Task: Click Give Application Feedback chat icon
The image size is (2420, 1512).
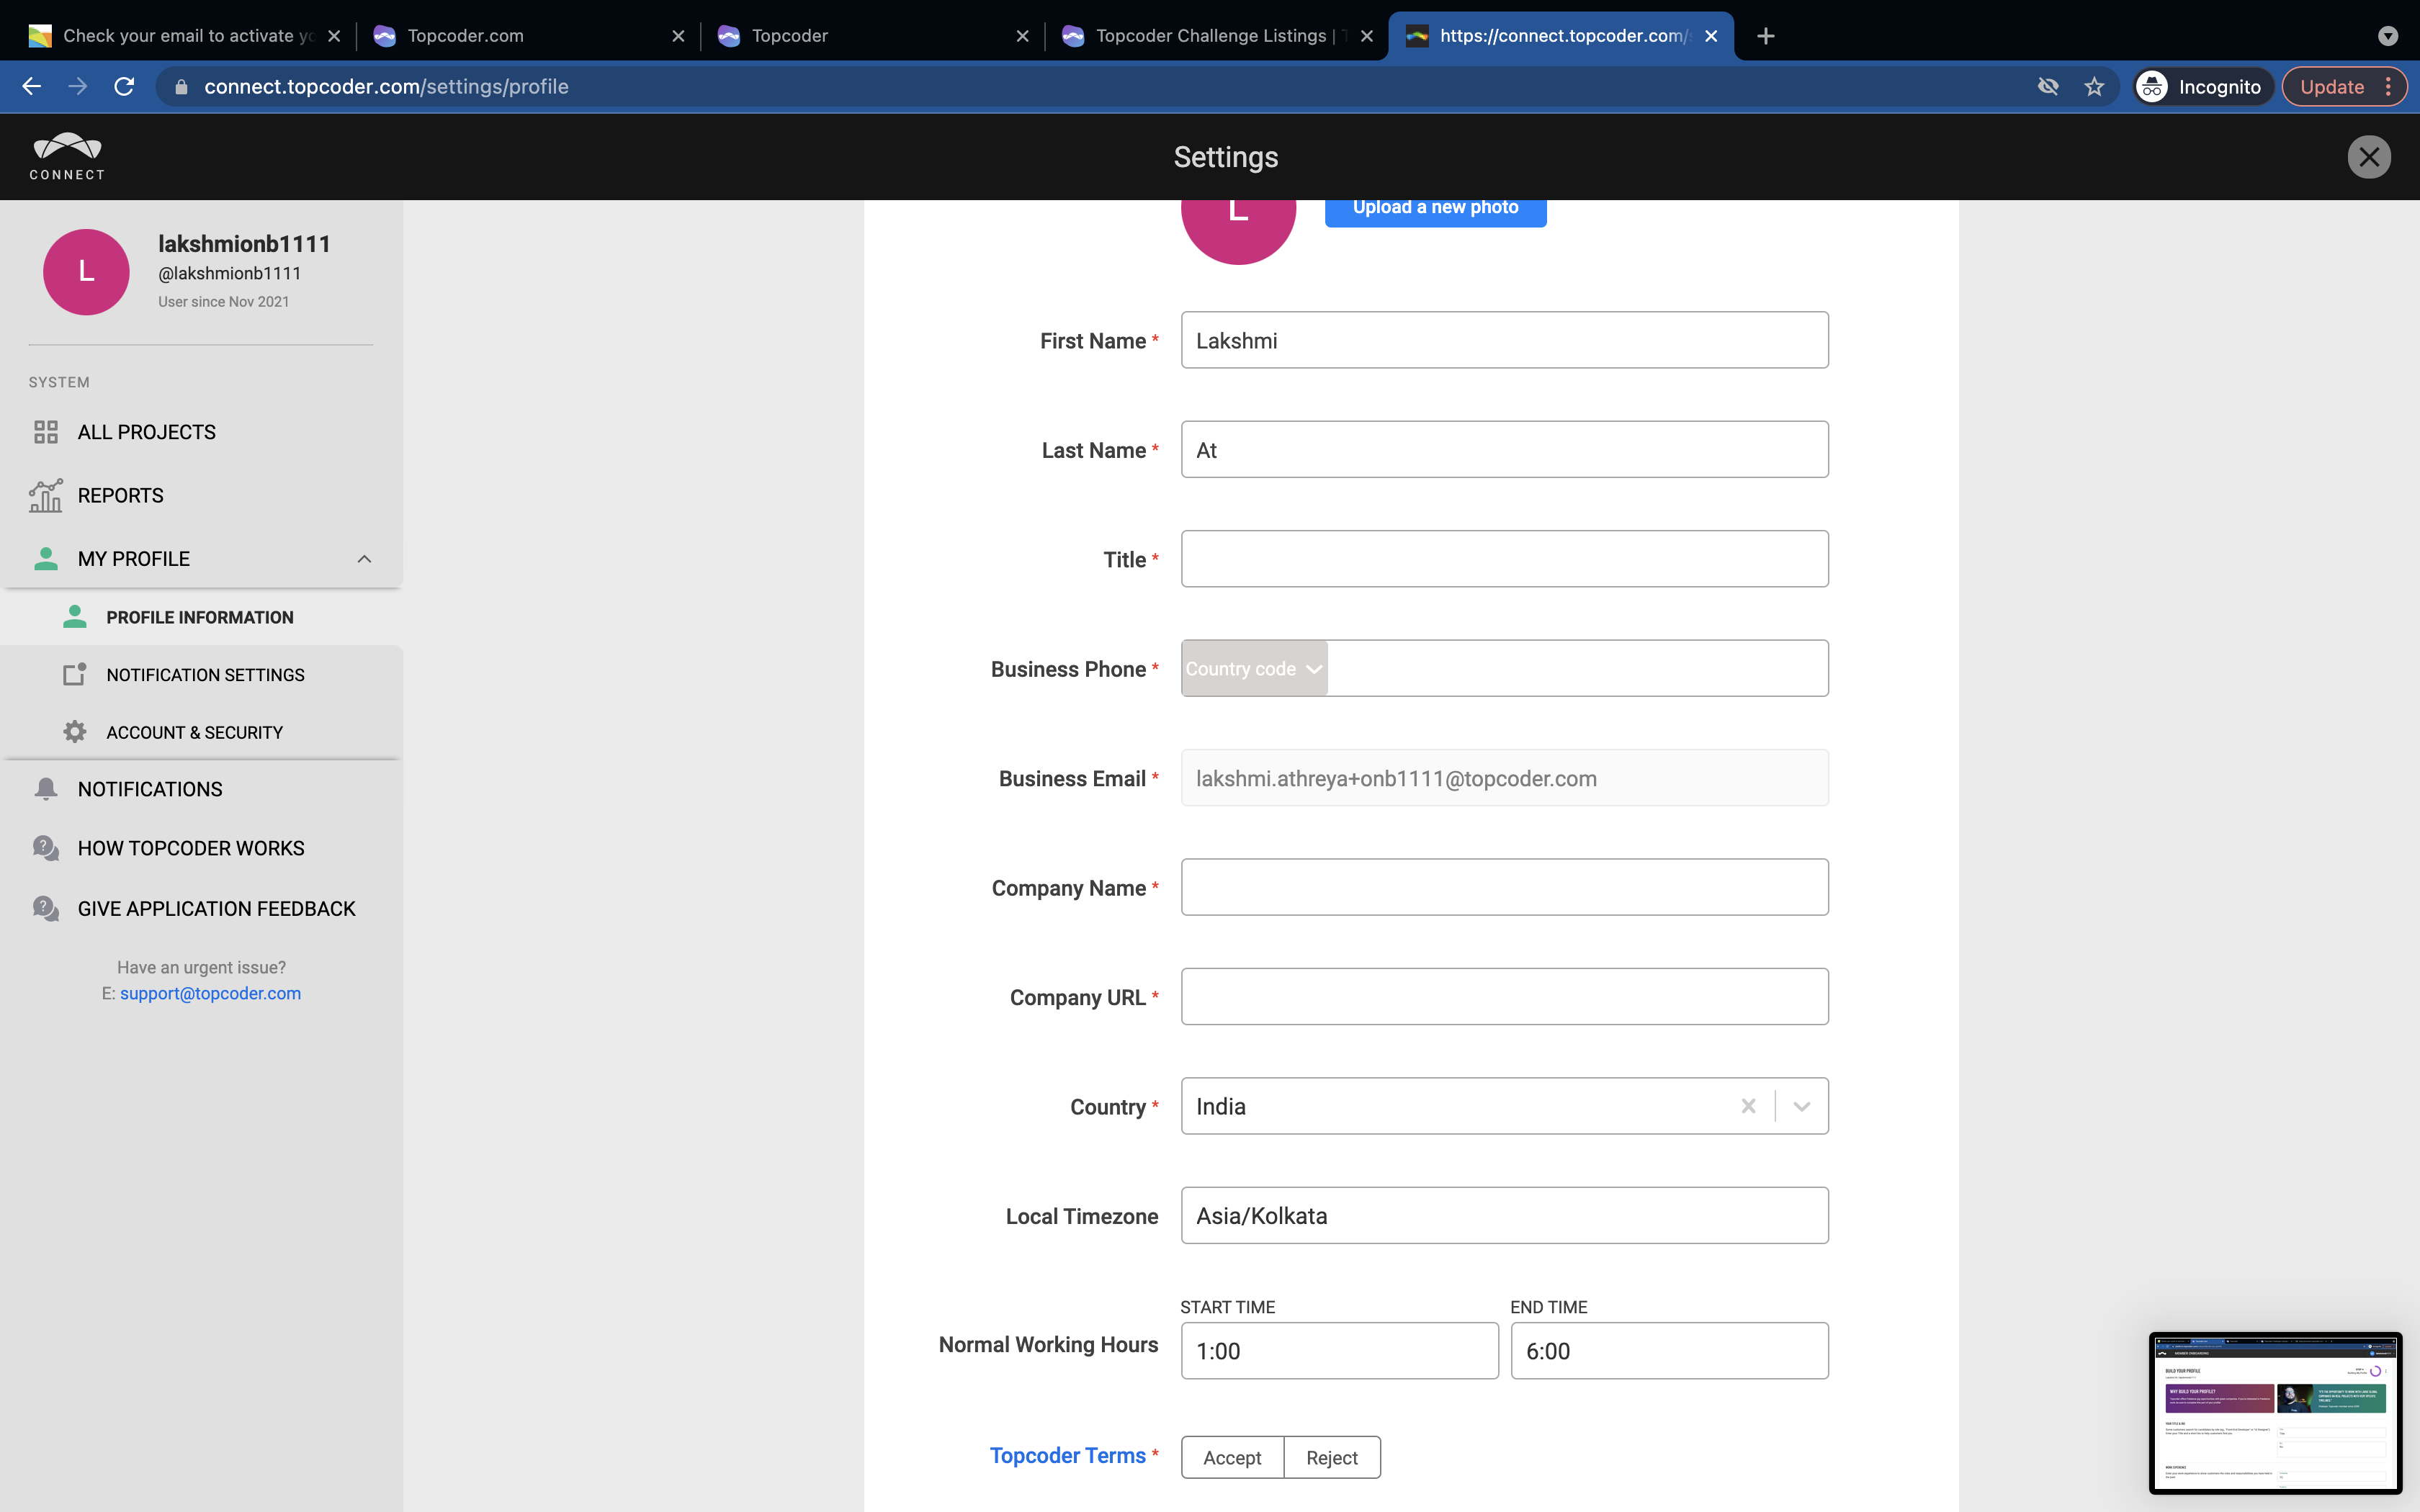Action: pyautogui.click(x=46, y=908)
